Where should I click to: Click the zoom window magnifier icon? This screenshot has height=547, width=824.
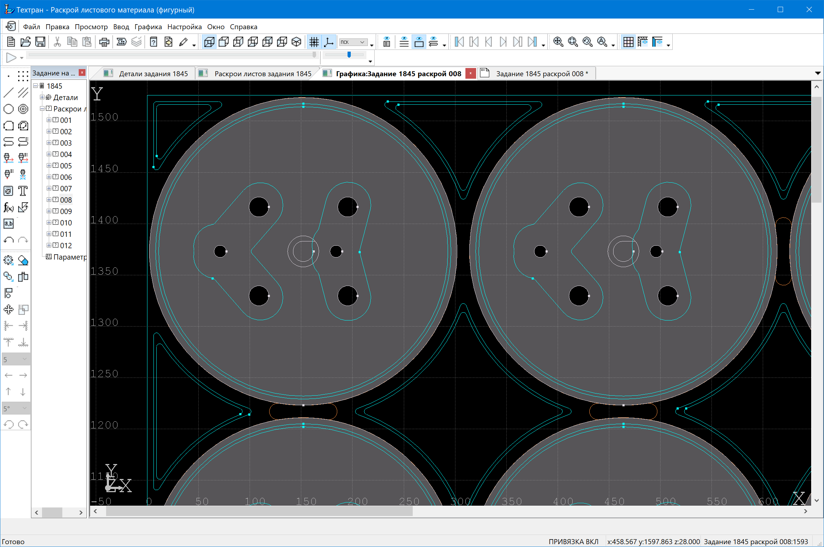click(573, 42)
